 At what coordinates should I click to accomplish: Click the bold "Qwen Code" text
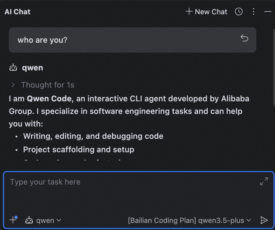(x=49, y=99)
